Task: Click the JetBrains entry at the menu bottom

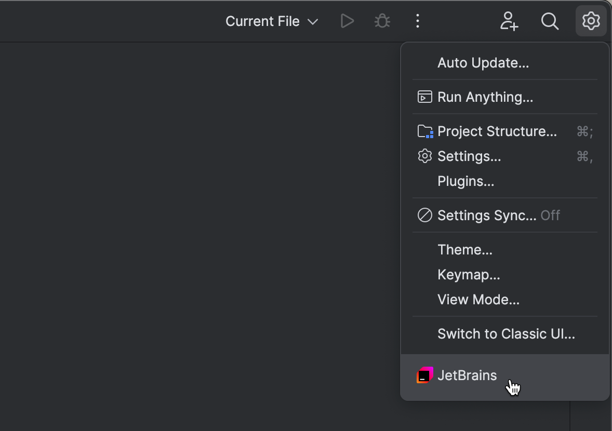Action: pos(466,374)
